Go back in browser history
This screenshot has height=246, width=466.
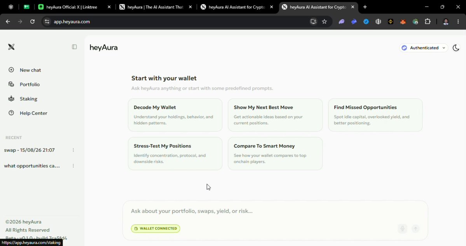pos(8,21)
